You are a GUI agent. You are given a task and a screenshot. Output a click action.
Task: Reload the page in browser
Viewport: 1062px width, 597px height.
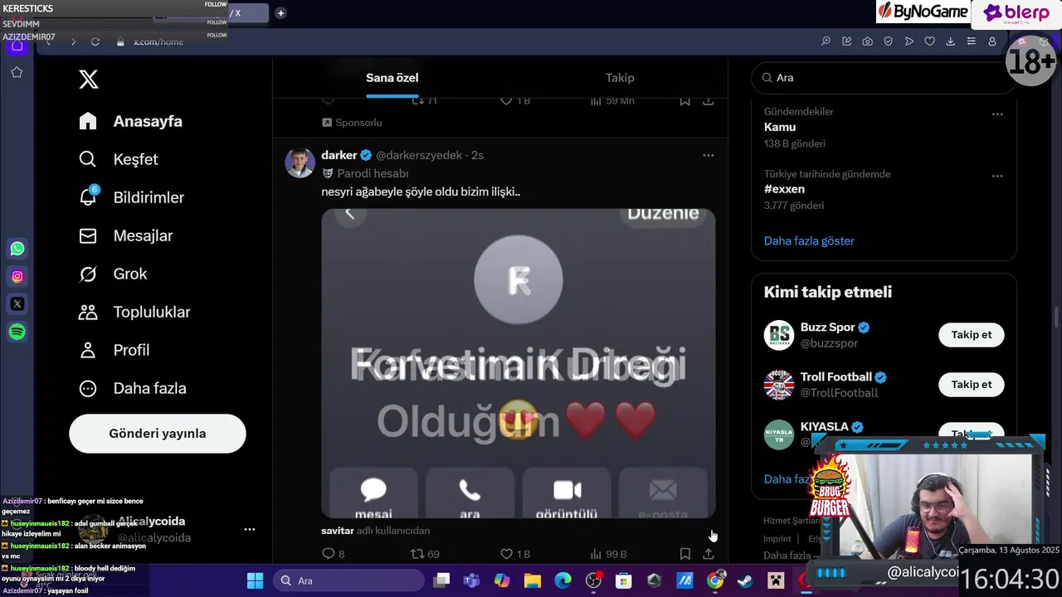point(95,41)
